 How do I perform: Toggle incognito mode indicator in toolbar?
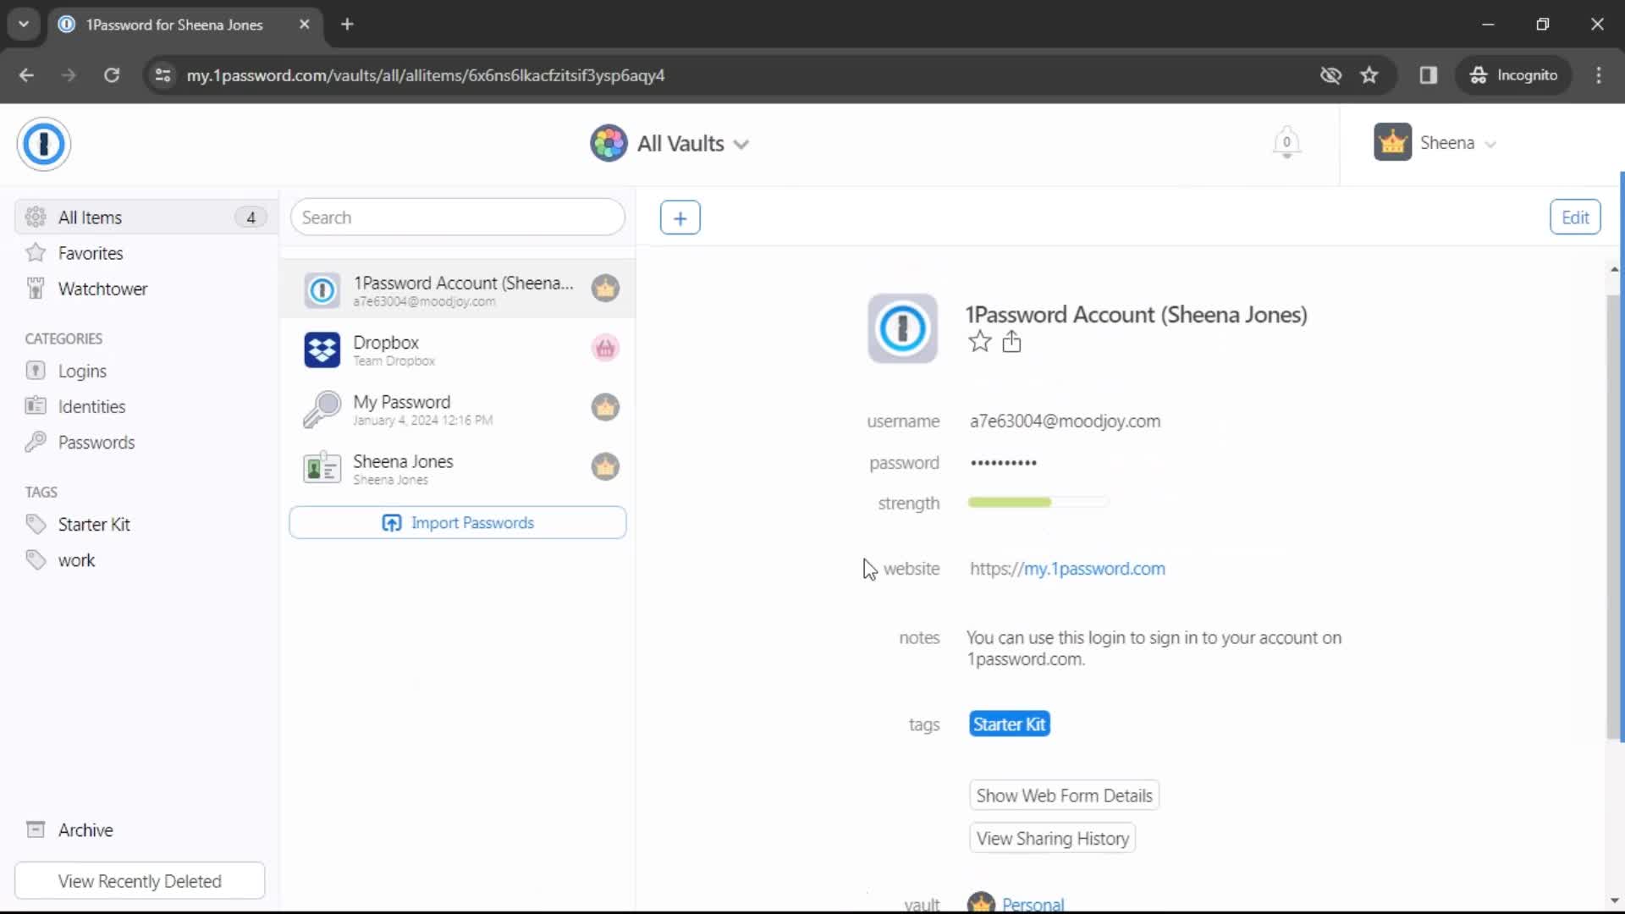pos(1513,76)
